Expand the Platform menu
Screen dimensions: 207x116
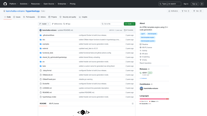pos(14,4)
